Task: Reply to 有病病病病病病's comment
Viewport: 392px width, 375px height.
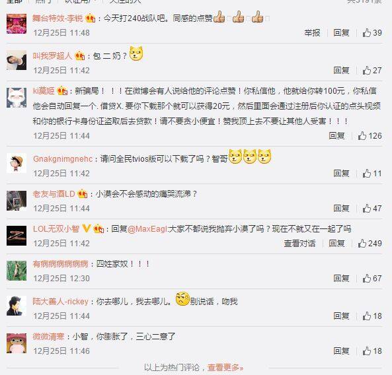Action: [x=341, y=279]
